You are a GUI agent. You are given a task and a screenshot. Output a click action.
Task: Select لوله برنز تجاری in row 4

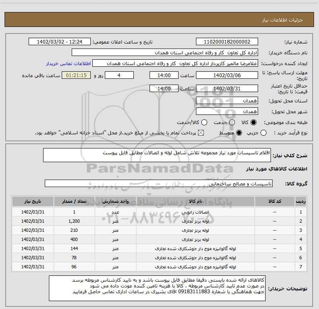pos(195,240)
